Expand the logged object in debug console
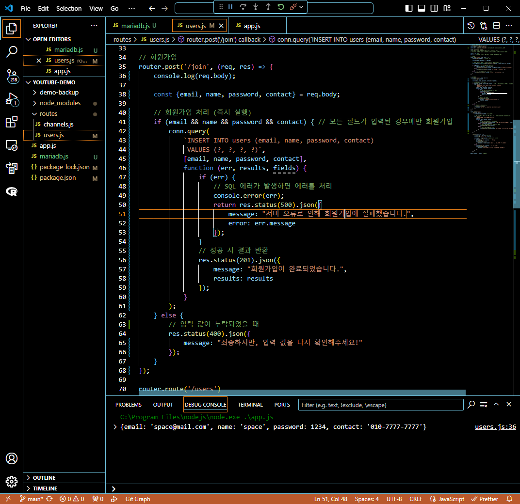Screen dimensions: 520x504 [x=115, y=427]
